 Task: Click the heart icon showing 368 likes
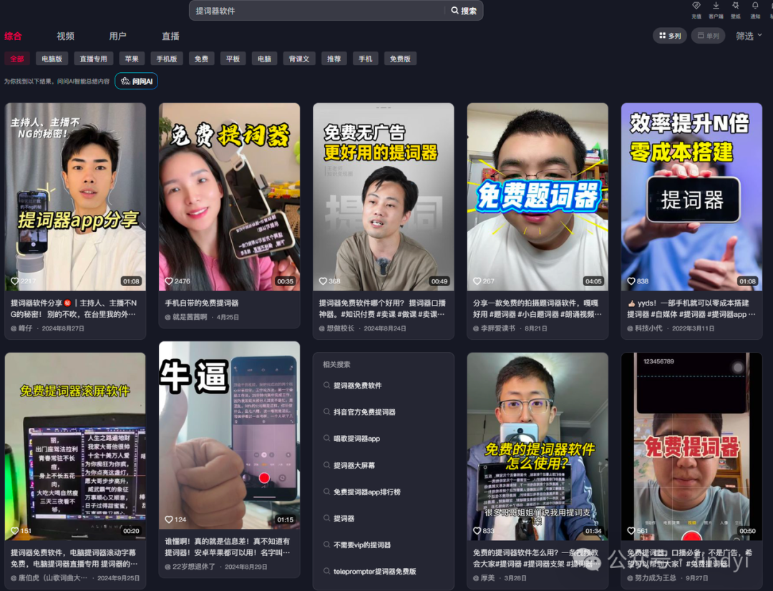click(x=323, y=281)
